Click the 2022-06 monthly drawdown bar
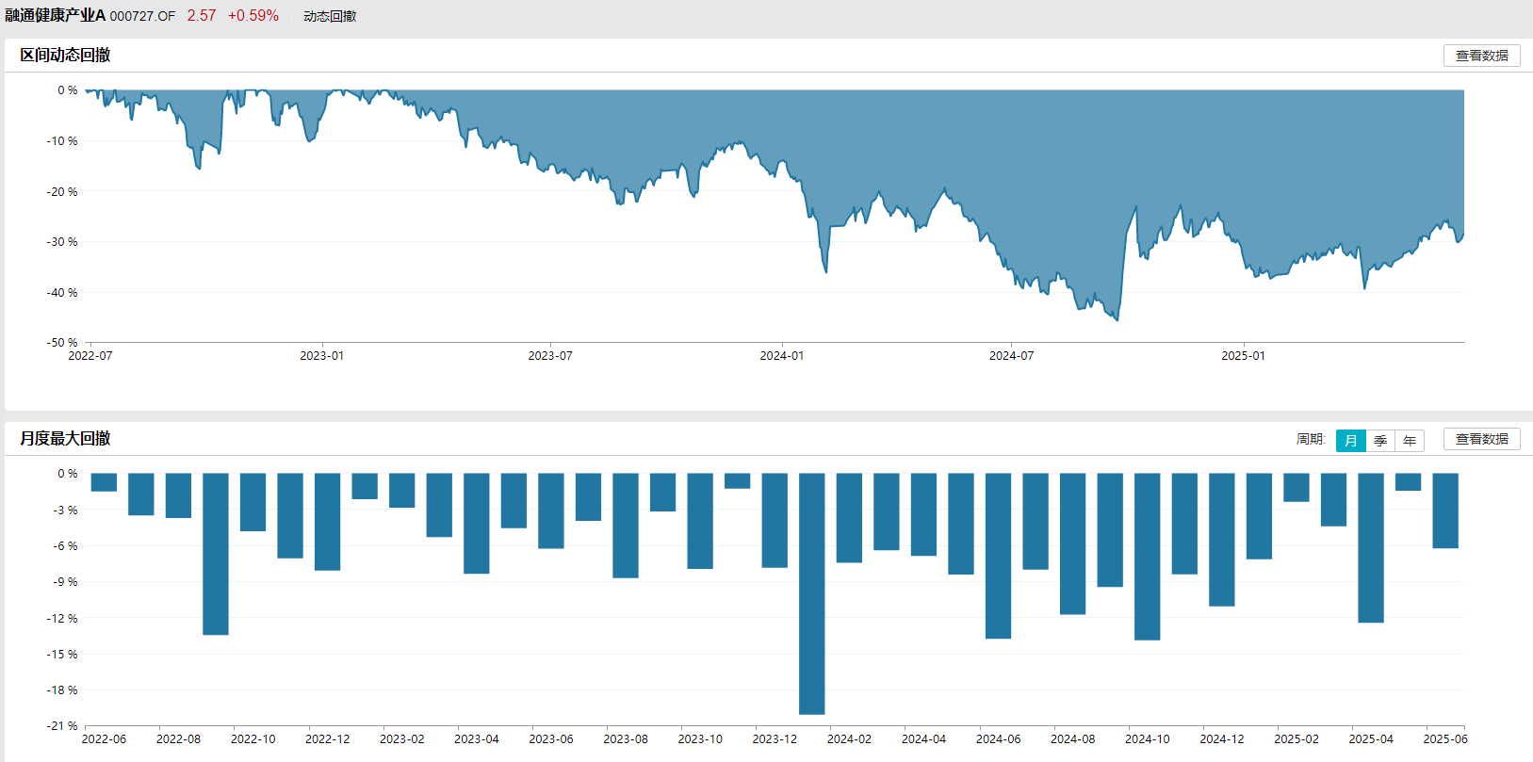This screenshot has width=1533, height=762. 104,482
